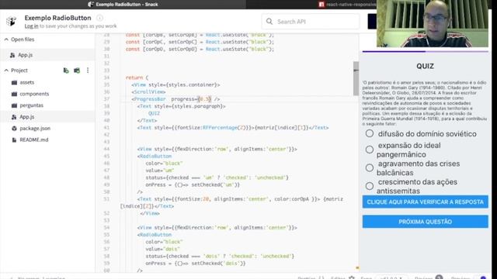Open App.js from the Open files list
This screenshot has height=279, width=497.
click(47, 55)
